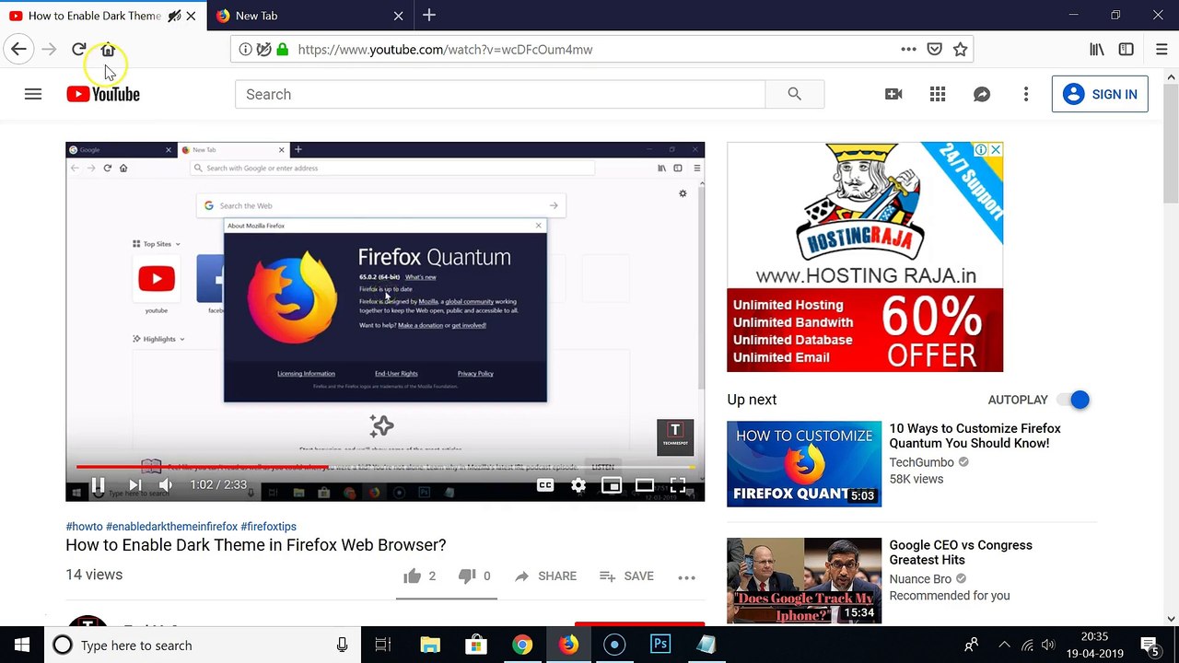The width and height of the screenshot is (1179, 663).
Task: Go to YouTube home via logo
Action: [x=103, y=94]
